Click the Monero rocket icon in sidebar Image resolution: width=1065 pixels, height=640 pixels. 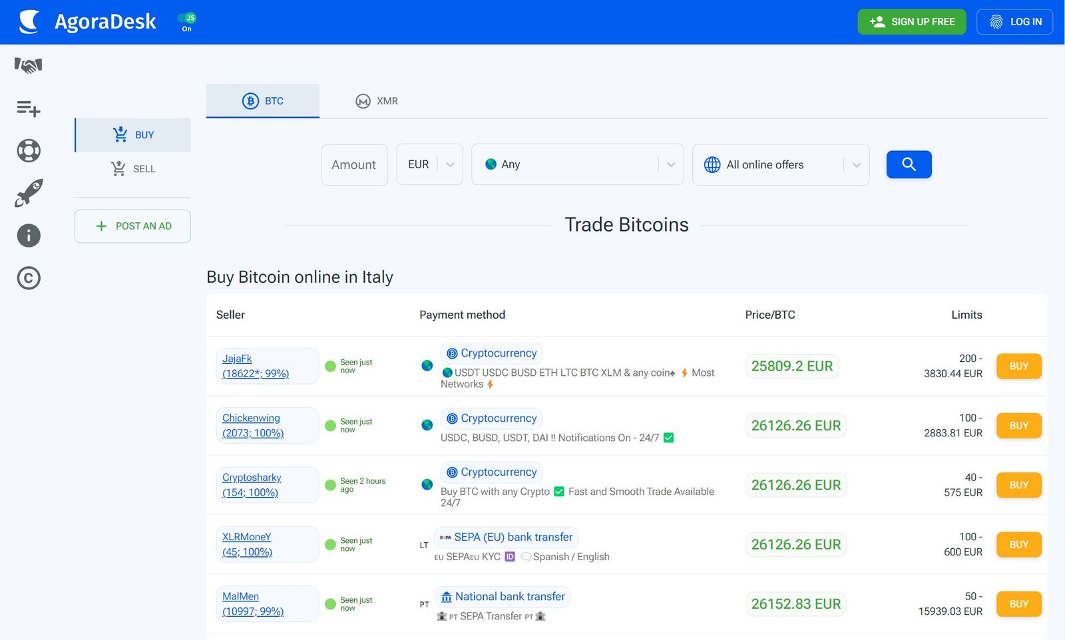[x=28, y=193]
